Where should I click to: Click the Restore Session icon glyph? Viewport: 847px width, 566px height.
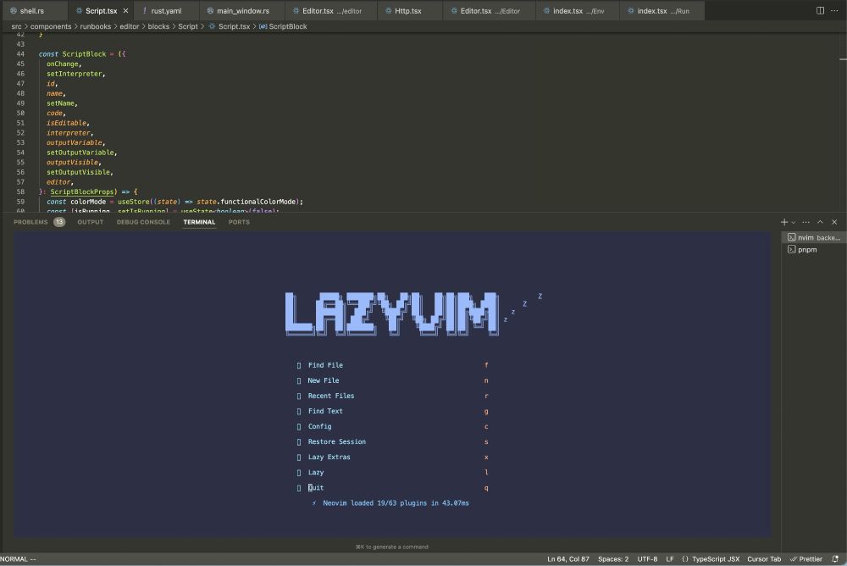(x=299, y=441)
